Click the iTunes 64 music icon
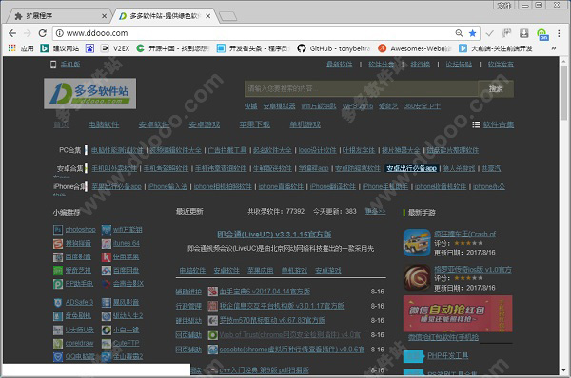This screenshot has height=378, width=571. (107, 243)
